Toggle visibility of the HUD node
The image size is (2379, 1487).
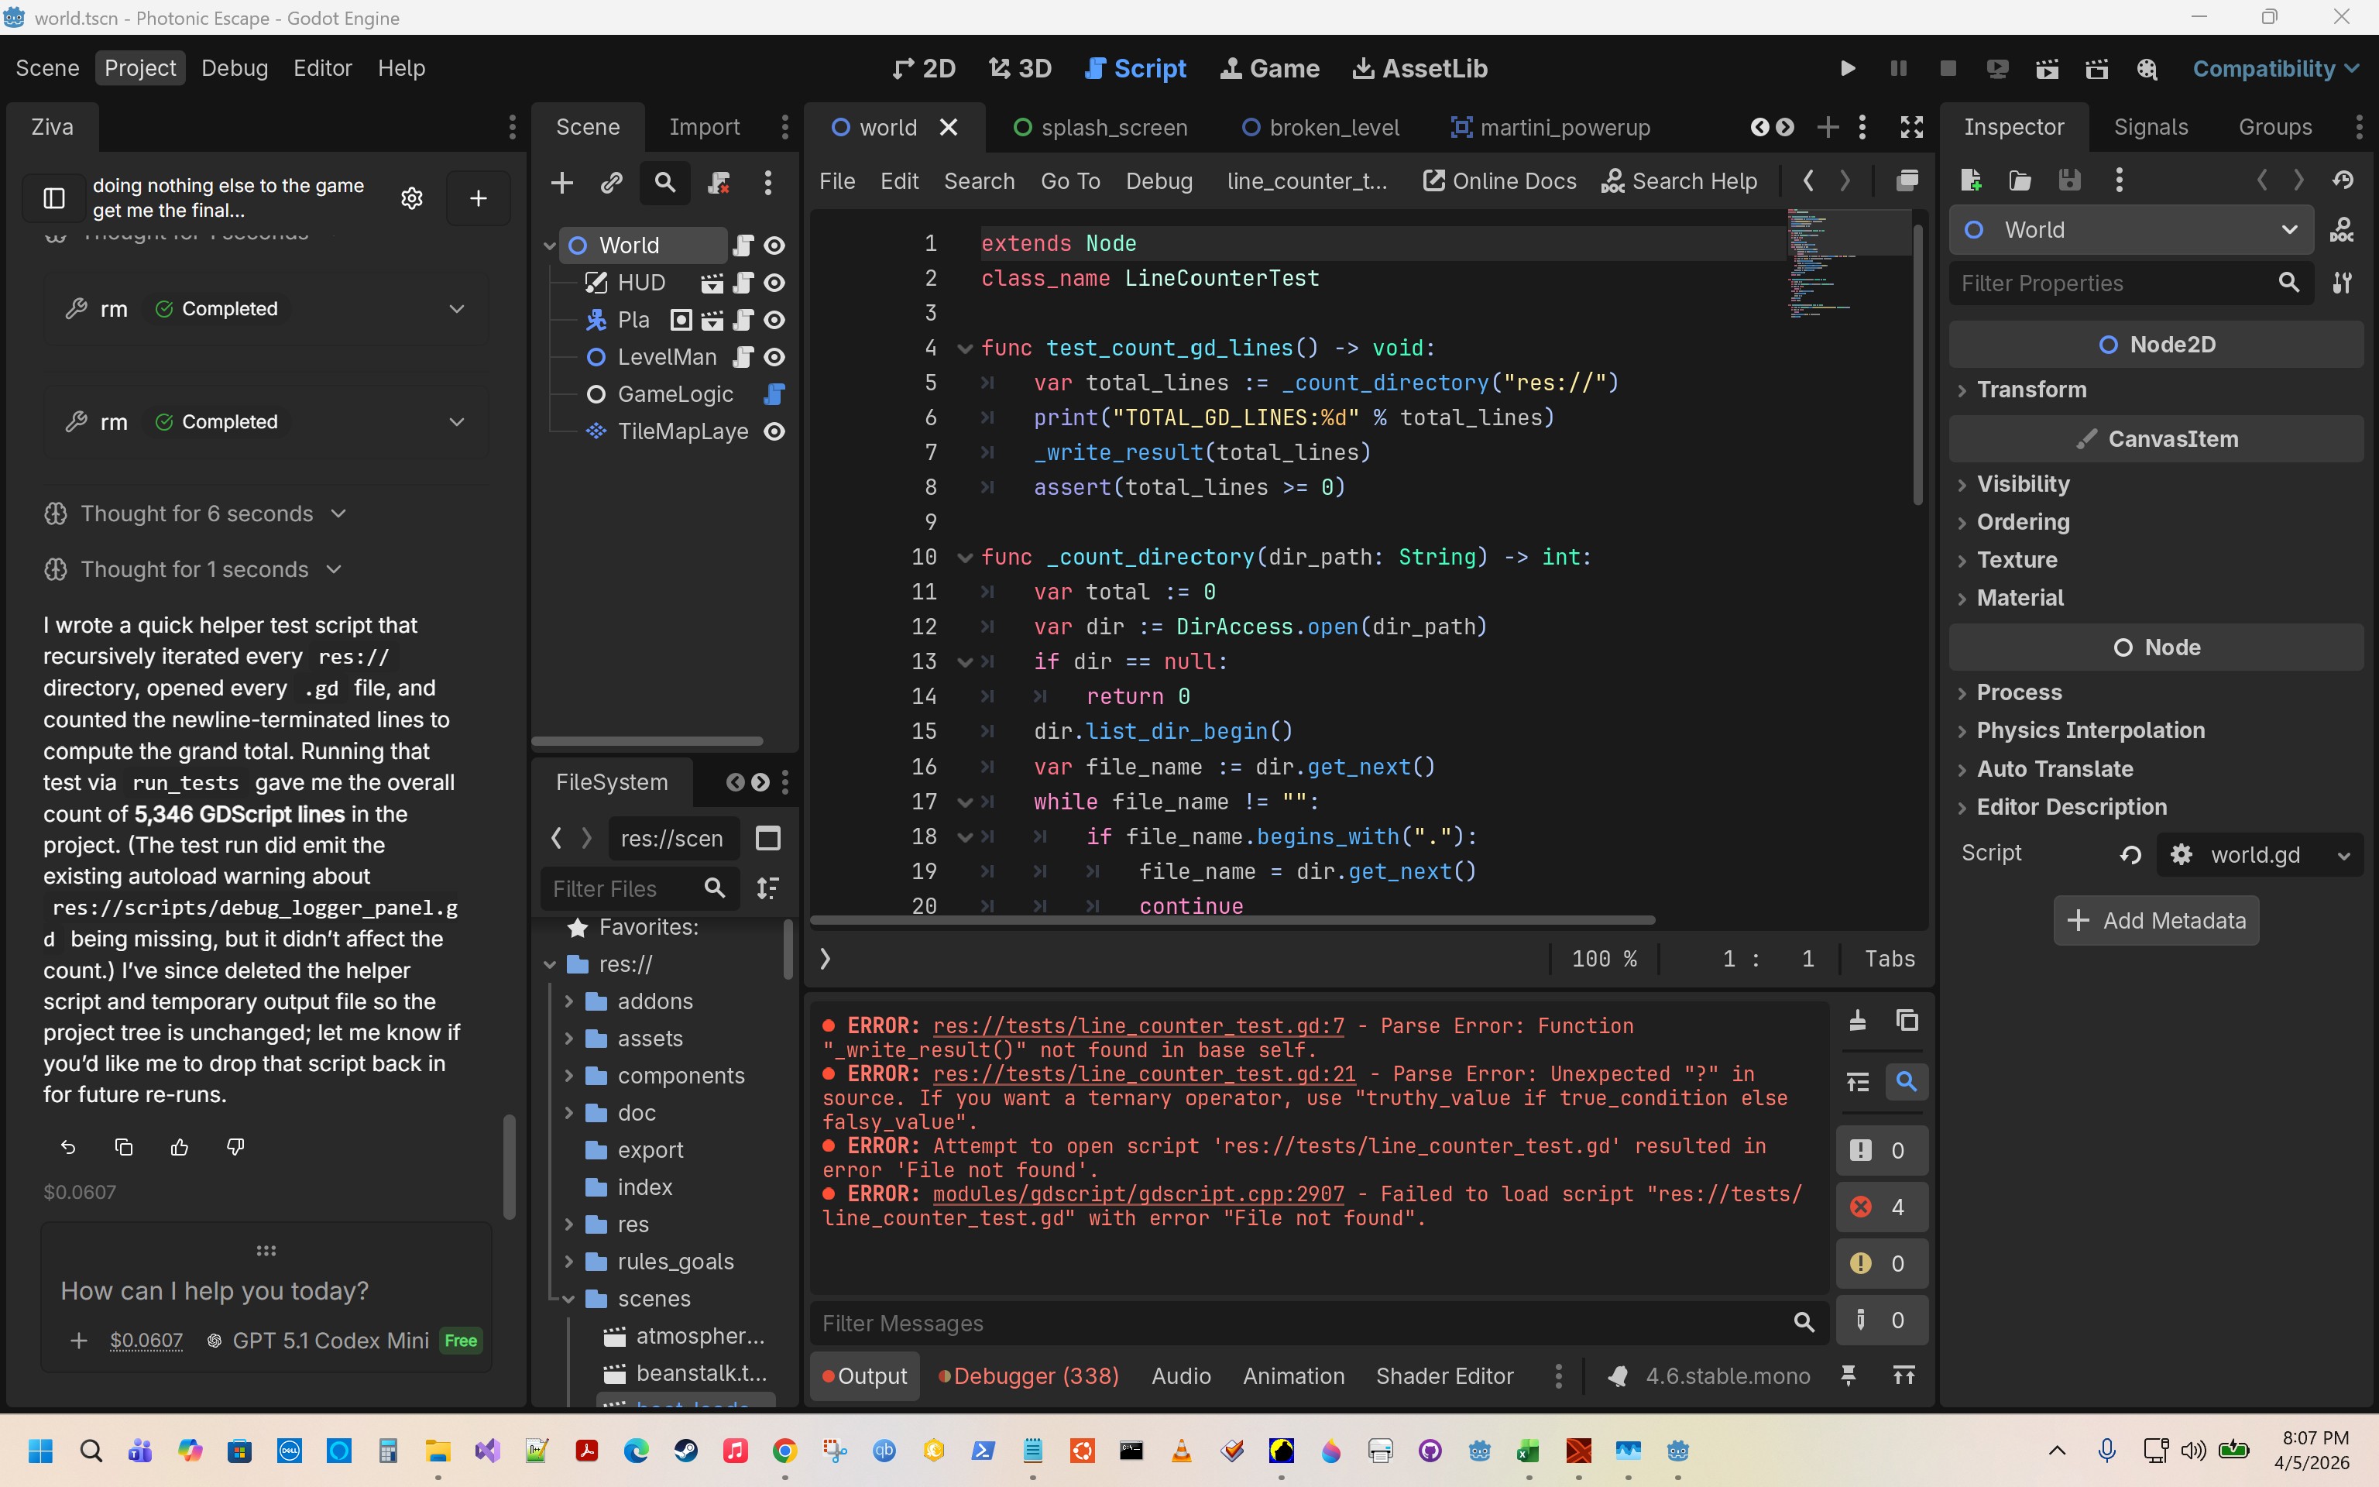click(774, 283)
